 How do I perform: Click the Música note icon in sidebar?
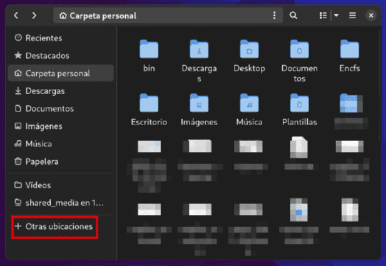point(18,143)
